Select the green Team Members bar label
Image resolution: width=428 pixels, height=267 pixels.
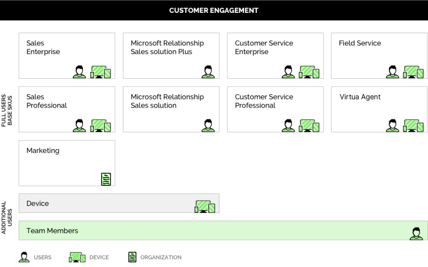coord(52,231)
